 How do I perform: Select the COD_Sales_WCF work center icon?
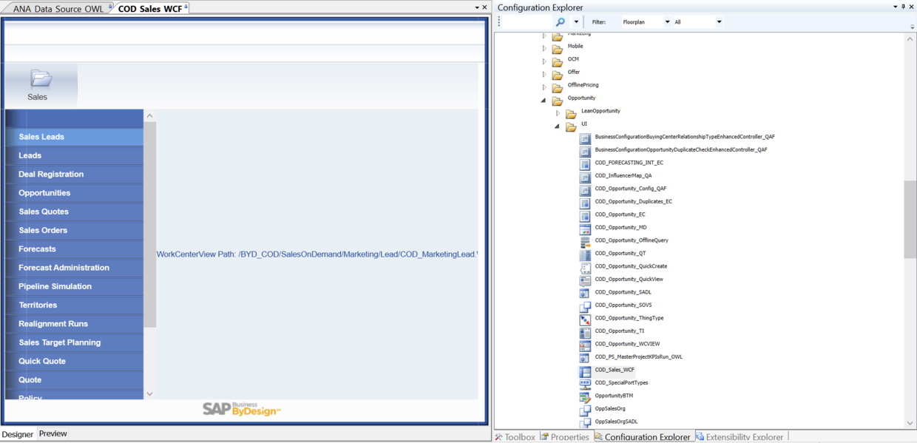click(584, 370)
